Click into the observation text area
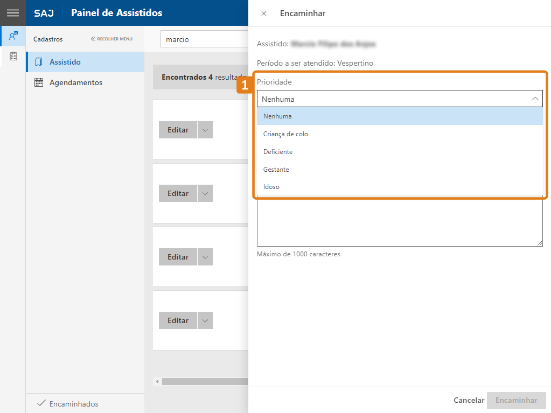This screenshot has width=551, height=413. click(x=400, y=223)
